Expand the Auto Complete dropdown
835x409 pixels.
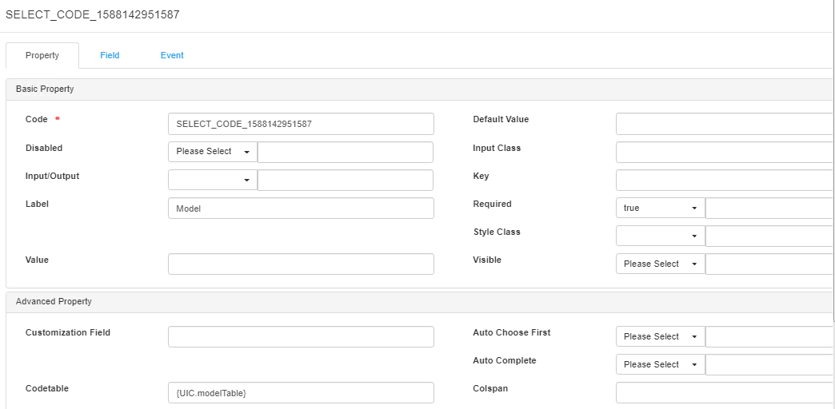click(x=660, y=364)
